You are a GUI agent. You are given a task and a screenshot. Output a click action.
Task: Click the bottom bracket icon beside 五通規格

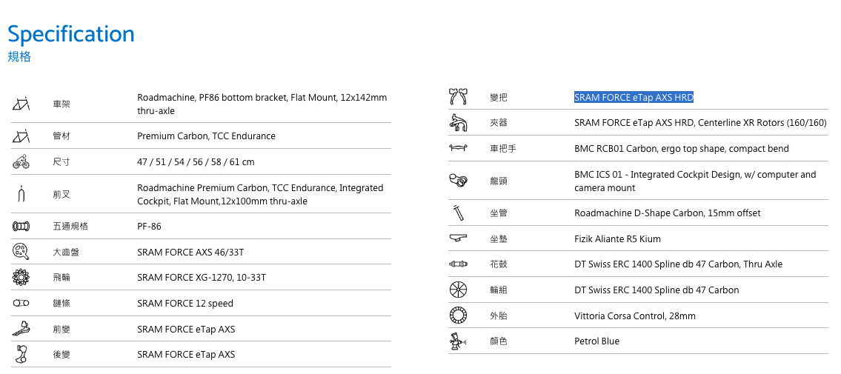click(x=21, y=227)
